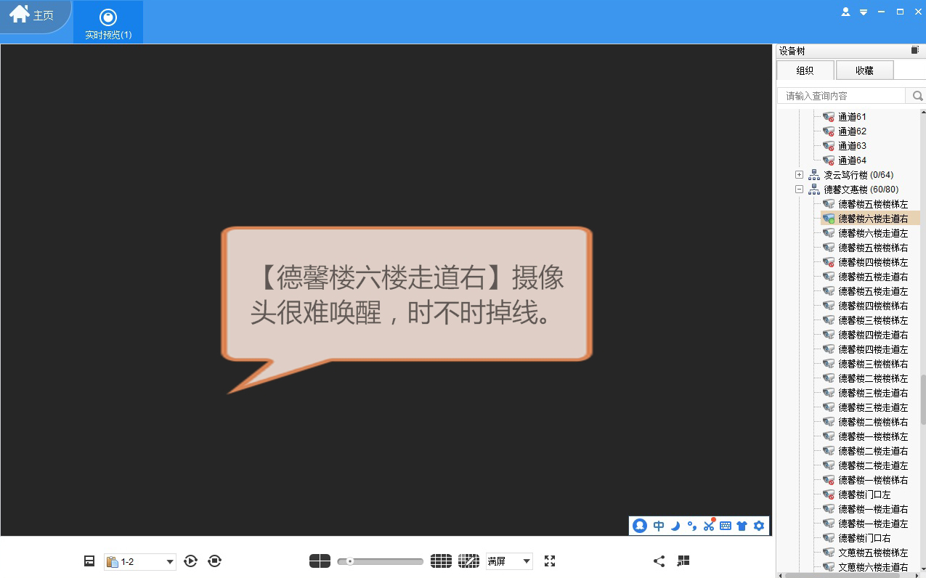The width and height of the screenshot is (926, 578).
Task: Select camera 德馨楼四楼楼梯右
Action: [x=873, y=306]
